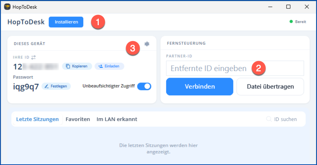Click the refresh ID arrows icon
Image resolution: width=317 pixels, height=165 pixels.
[x=33, y=57]
